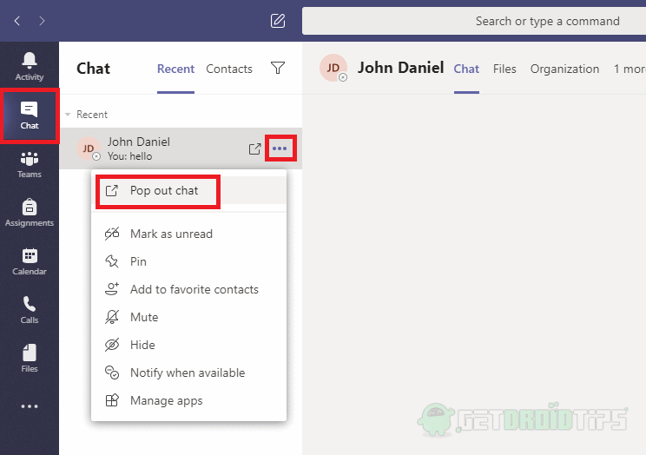
Task: Click the Search or type a command box
Action: point(474,21)
